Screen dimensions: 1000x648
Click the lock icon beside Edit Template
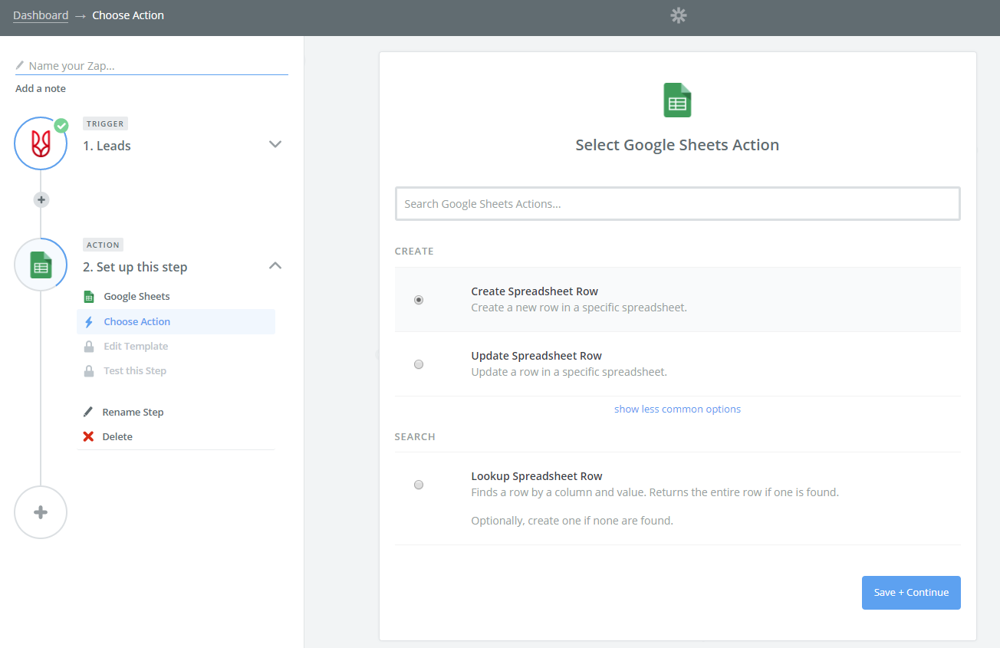tap(89, 346)
